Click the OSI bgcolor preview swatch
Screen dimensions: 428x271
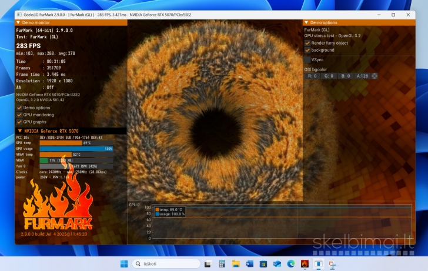pos(374,76)
